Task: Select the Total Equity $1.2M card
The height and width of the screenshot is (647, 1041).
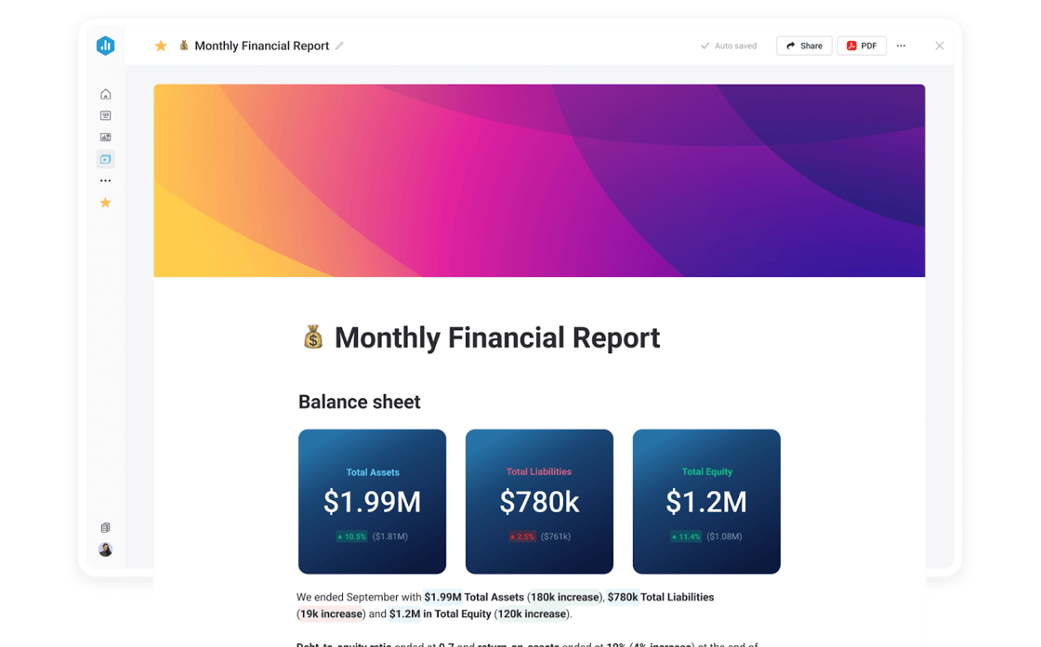Action: (x=706, y=502)
